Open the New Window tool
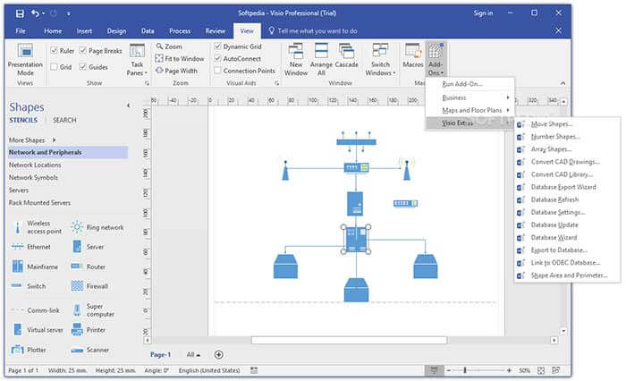This screenshot has height=381, width=626. click(x=297, y=52)
